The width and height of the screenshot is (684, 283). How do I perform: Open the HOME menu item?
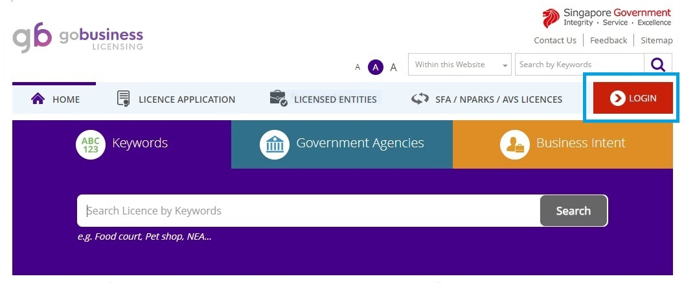(x=56, y=100)
